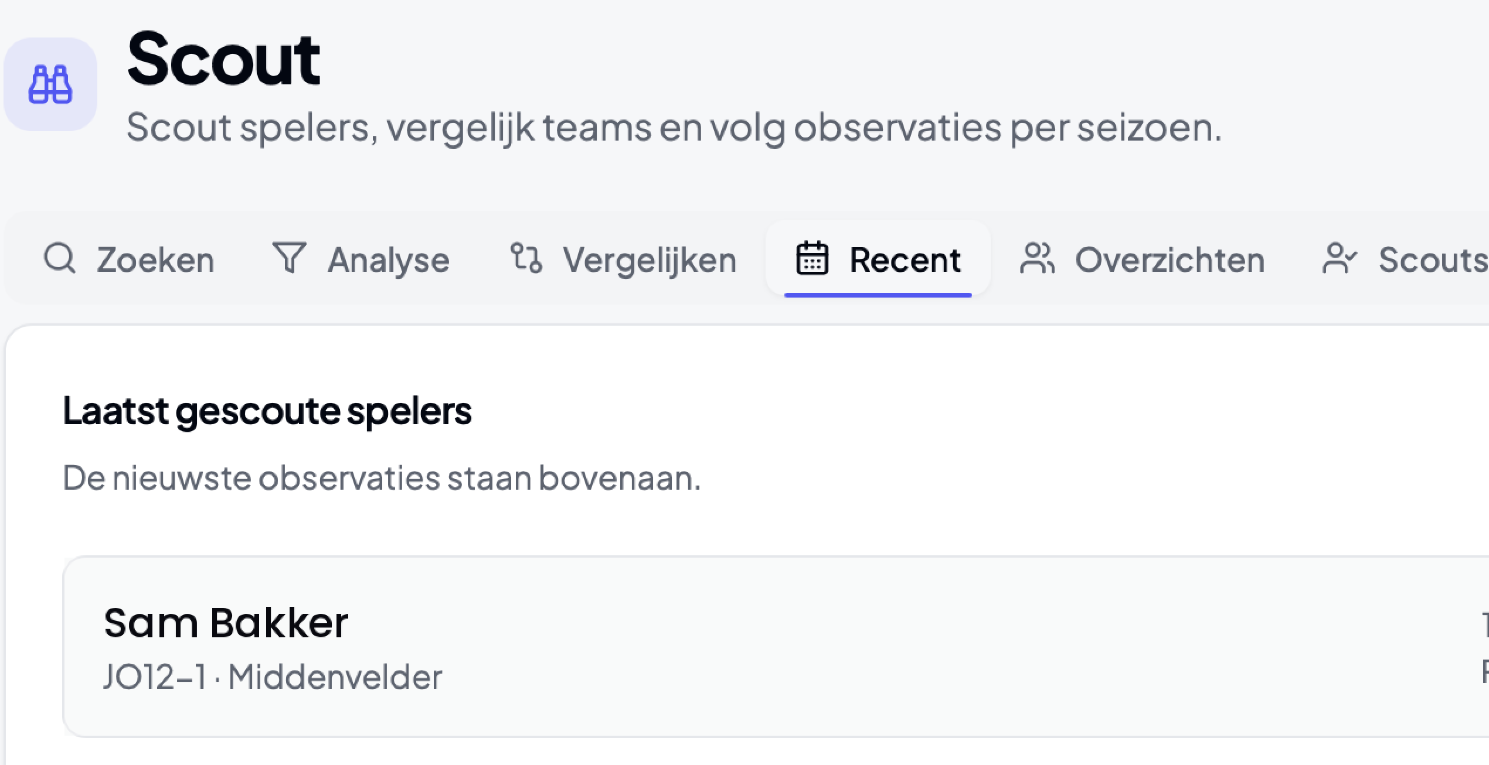Screen dimensions: 1489x765
Task: Click the Laatst gescoute spelers heading
Action: coord(267,411)
